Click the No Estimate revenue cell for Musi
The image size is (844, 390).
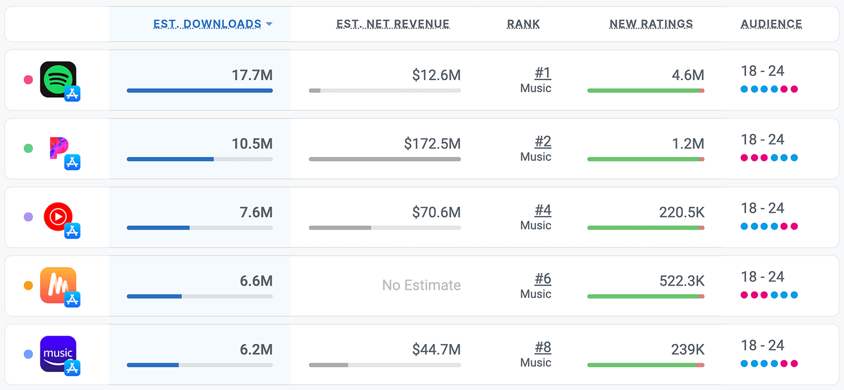click(x=421, y=285)
